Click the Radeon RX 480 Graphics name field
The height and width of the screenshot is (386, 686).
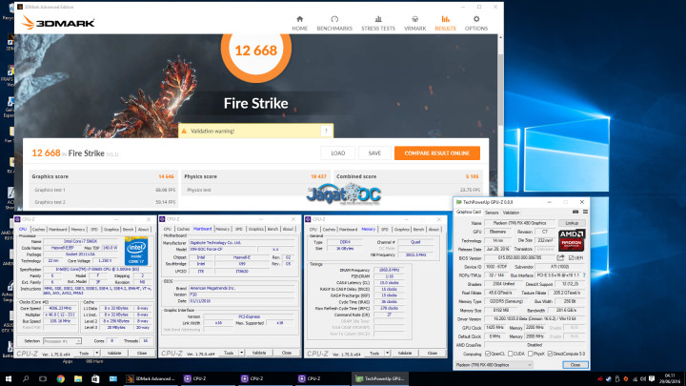pos(520,223)
